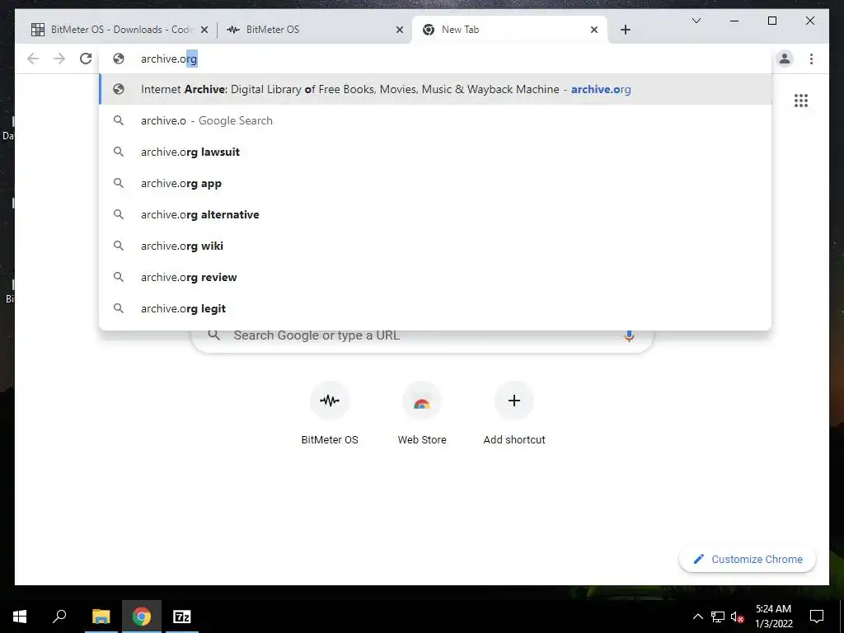Close the BitMeter OS tab
The image size is (844, 633).
400,30
